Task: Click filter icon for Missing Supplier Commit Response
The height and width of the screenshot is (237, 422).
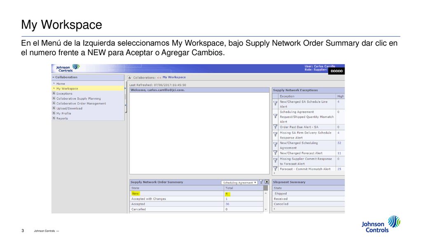Action: tap(275, 160)
